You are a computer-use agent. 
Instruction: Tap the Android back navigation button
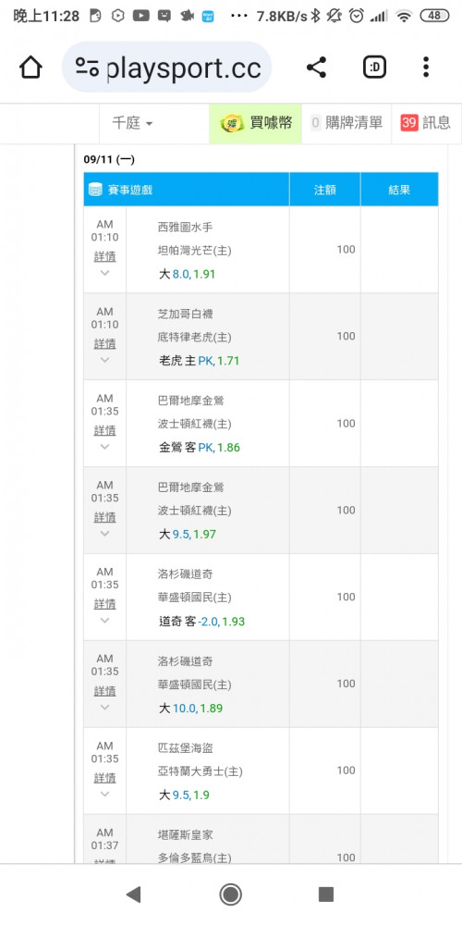pyautogui.click(x=134, y=894)
